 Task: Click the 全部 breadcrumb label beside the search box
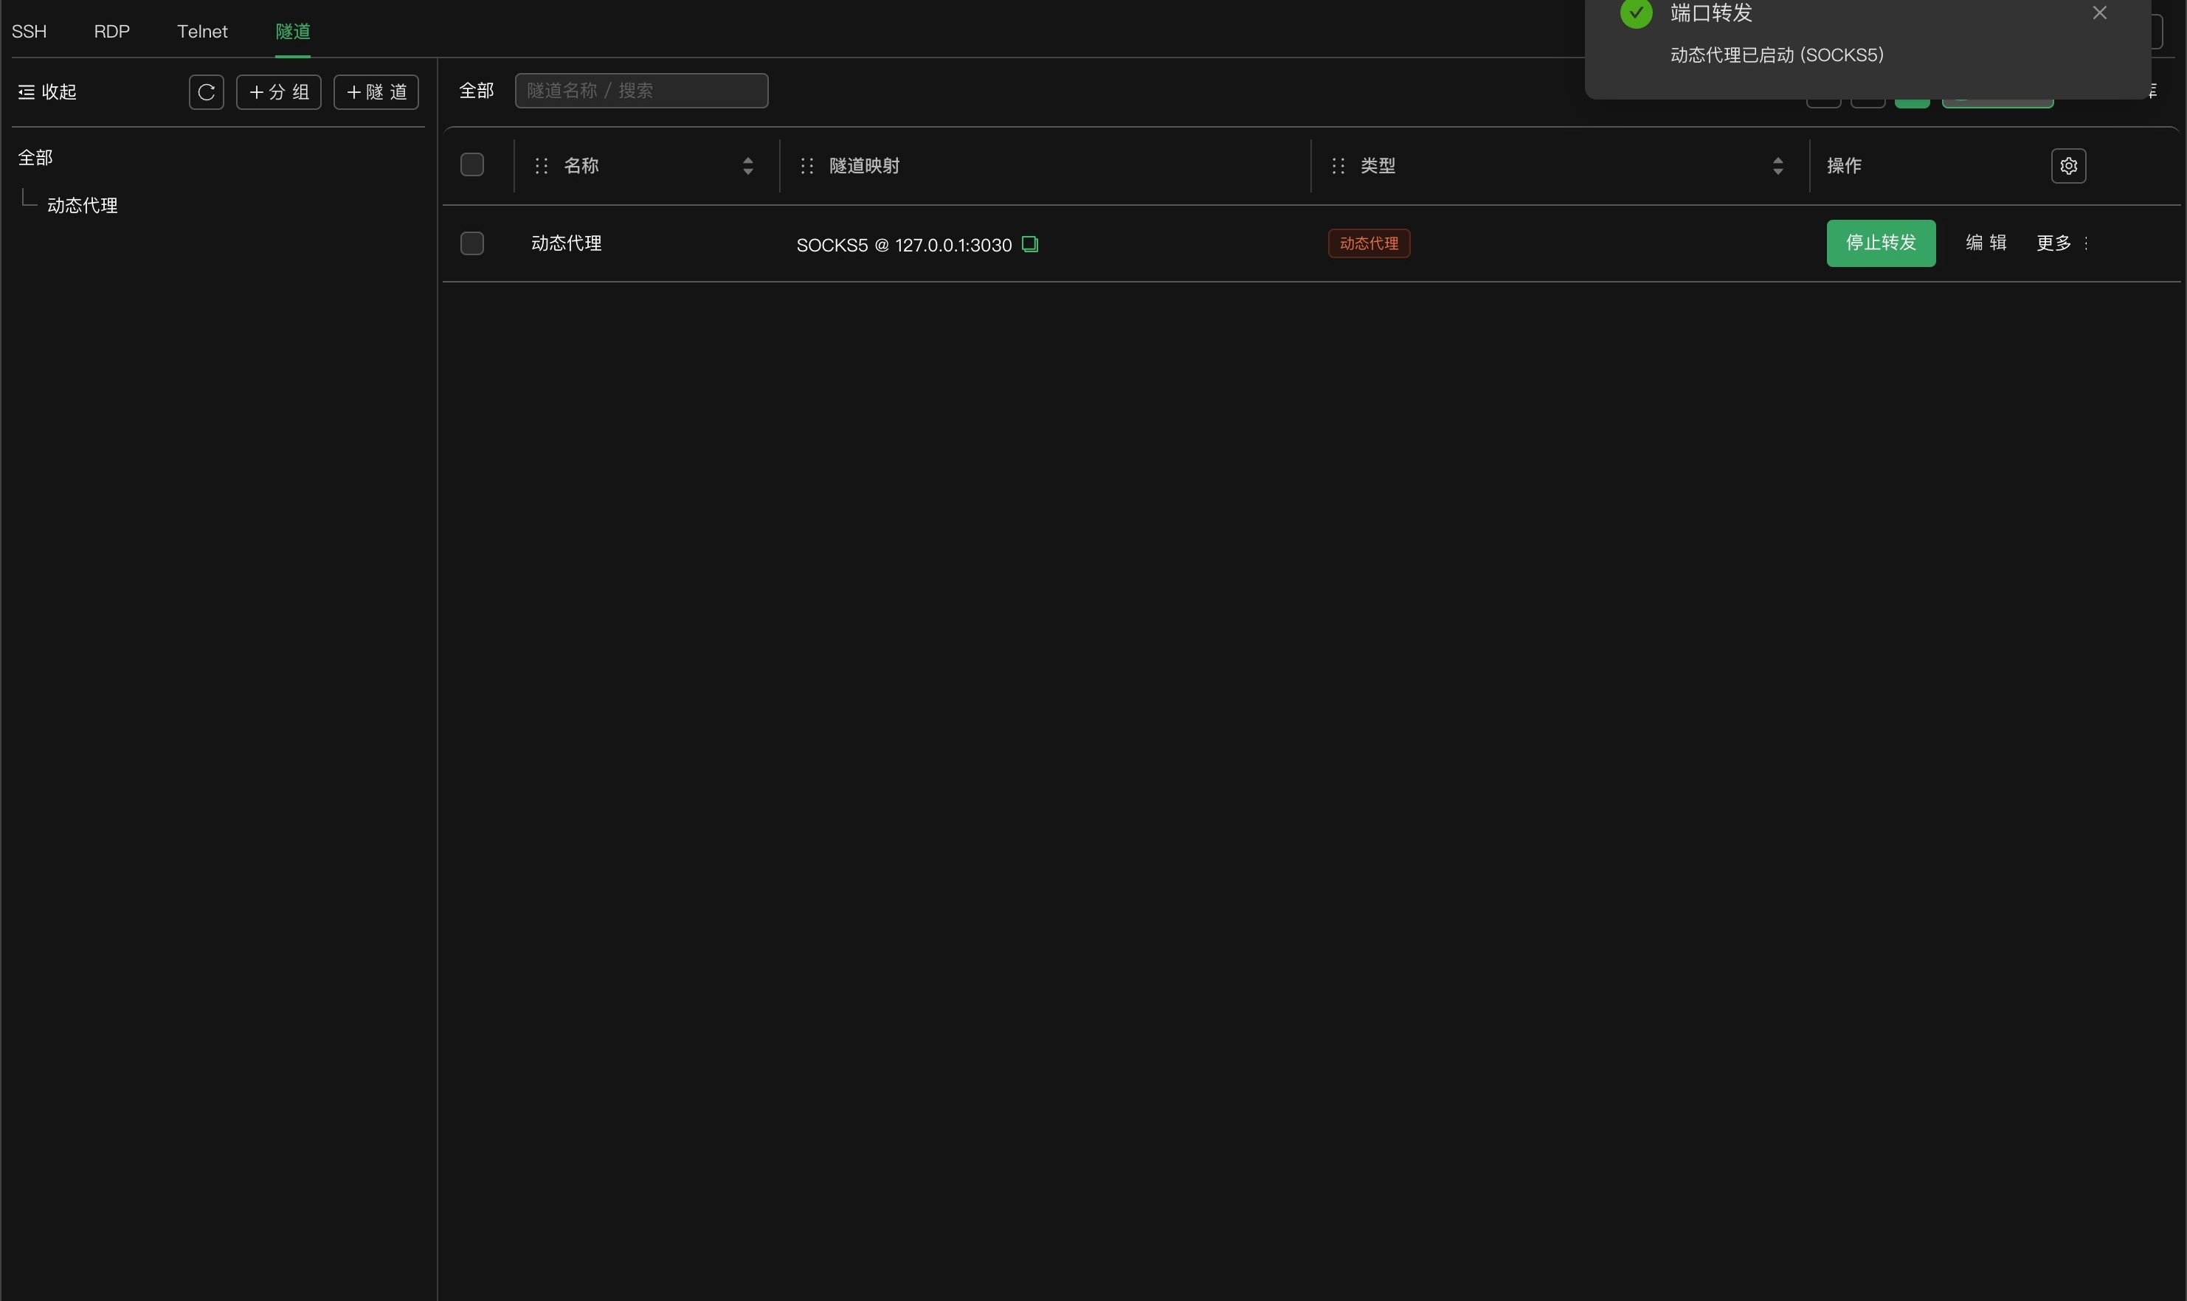click(x=477, y=91)
